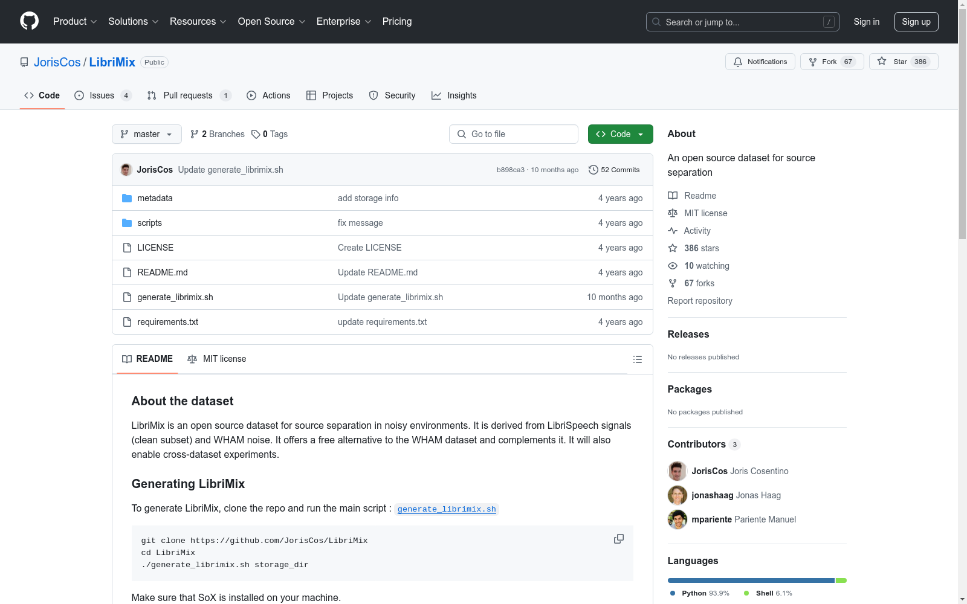967x604 pixels.
Task: View the 10 watching list
Action: (699, 266)
